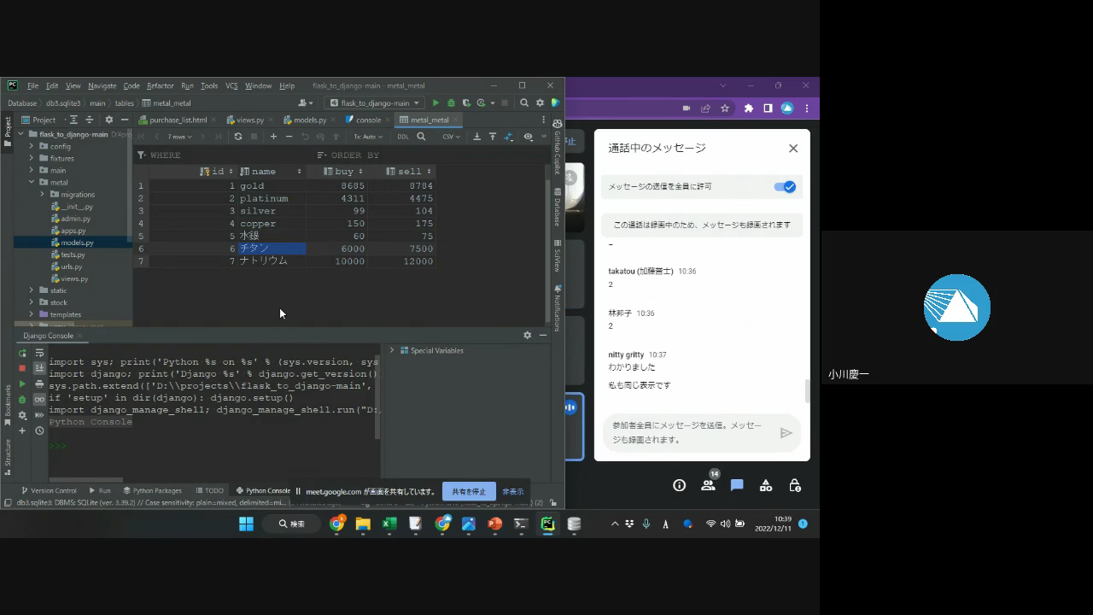Screen dimensions: 1093x615
Task: Open the Refactor menu
Action: click(160, 86)
